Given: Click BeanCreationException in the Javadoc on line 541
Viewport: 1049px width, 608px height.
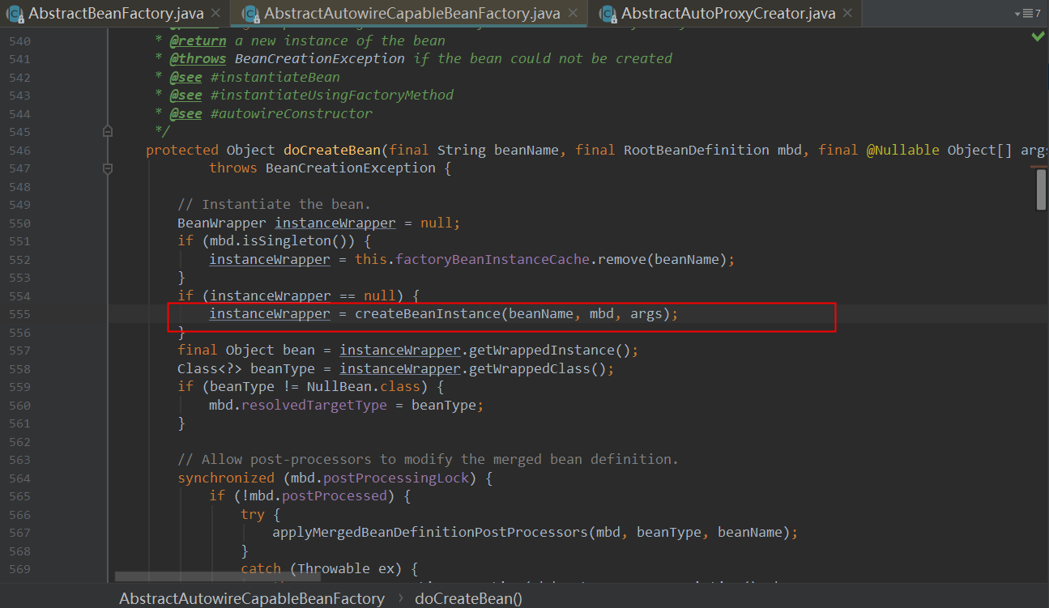Looking at the screenshot, I should coord(319,58).
